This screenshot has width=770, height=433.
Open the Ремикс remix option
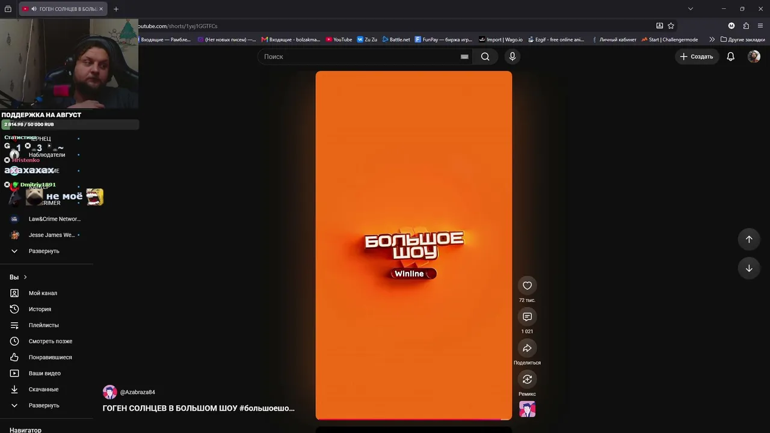coord(527,379)
